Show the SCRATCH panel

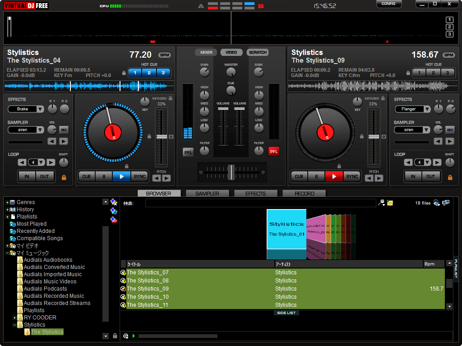258,52
